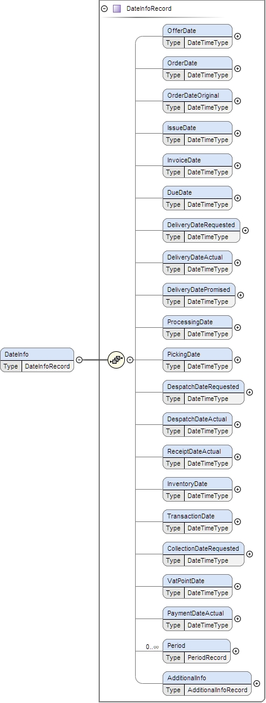The height and width of the screenshot is (703, 266).
Task: Select the PickingDate element
Action: [198, 360]
